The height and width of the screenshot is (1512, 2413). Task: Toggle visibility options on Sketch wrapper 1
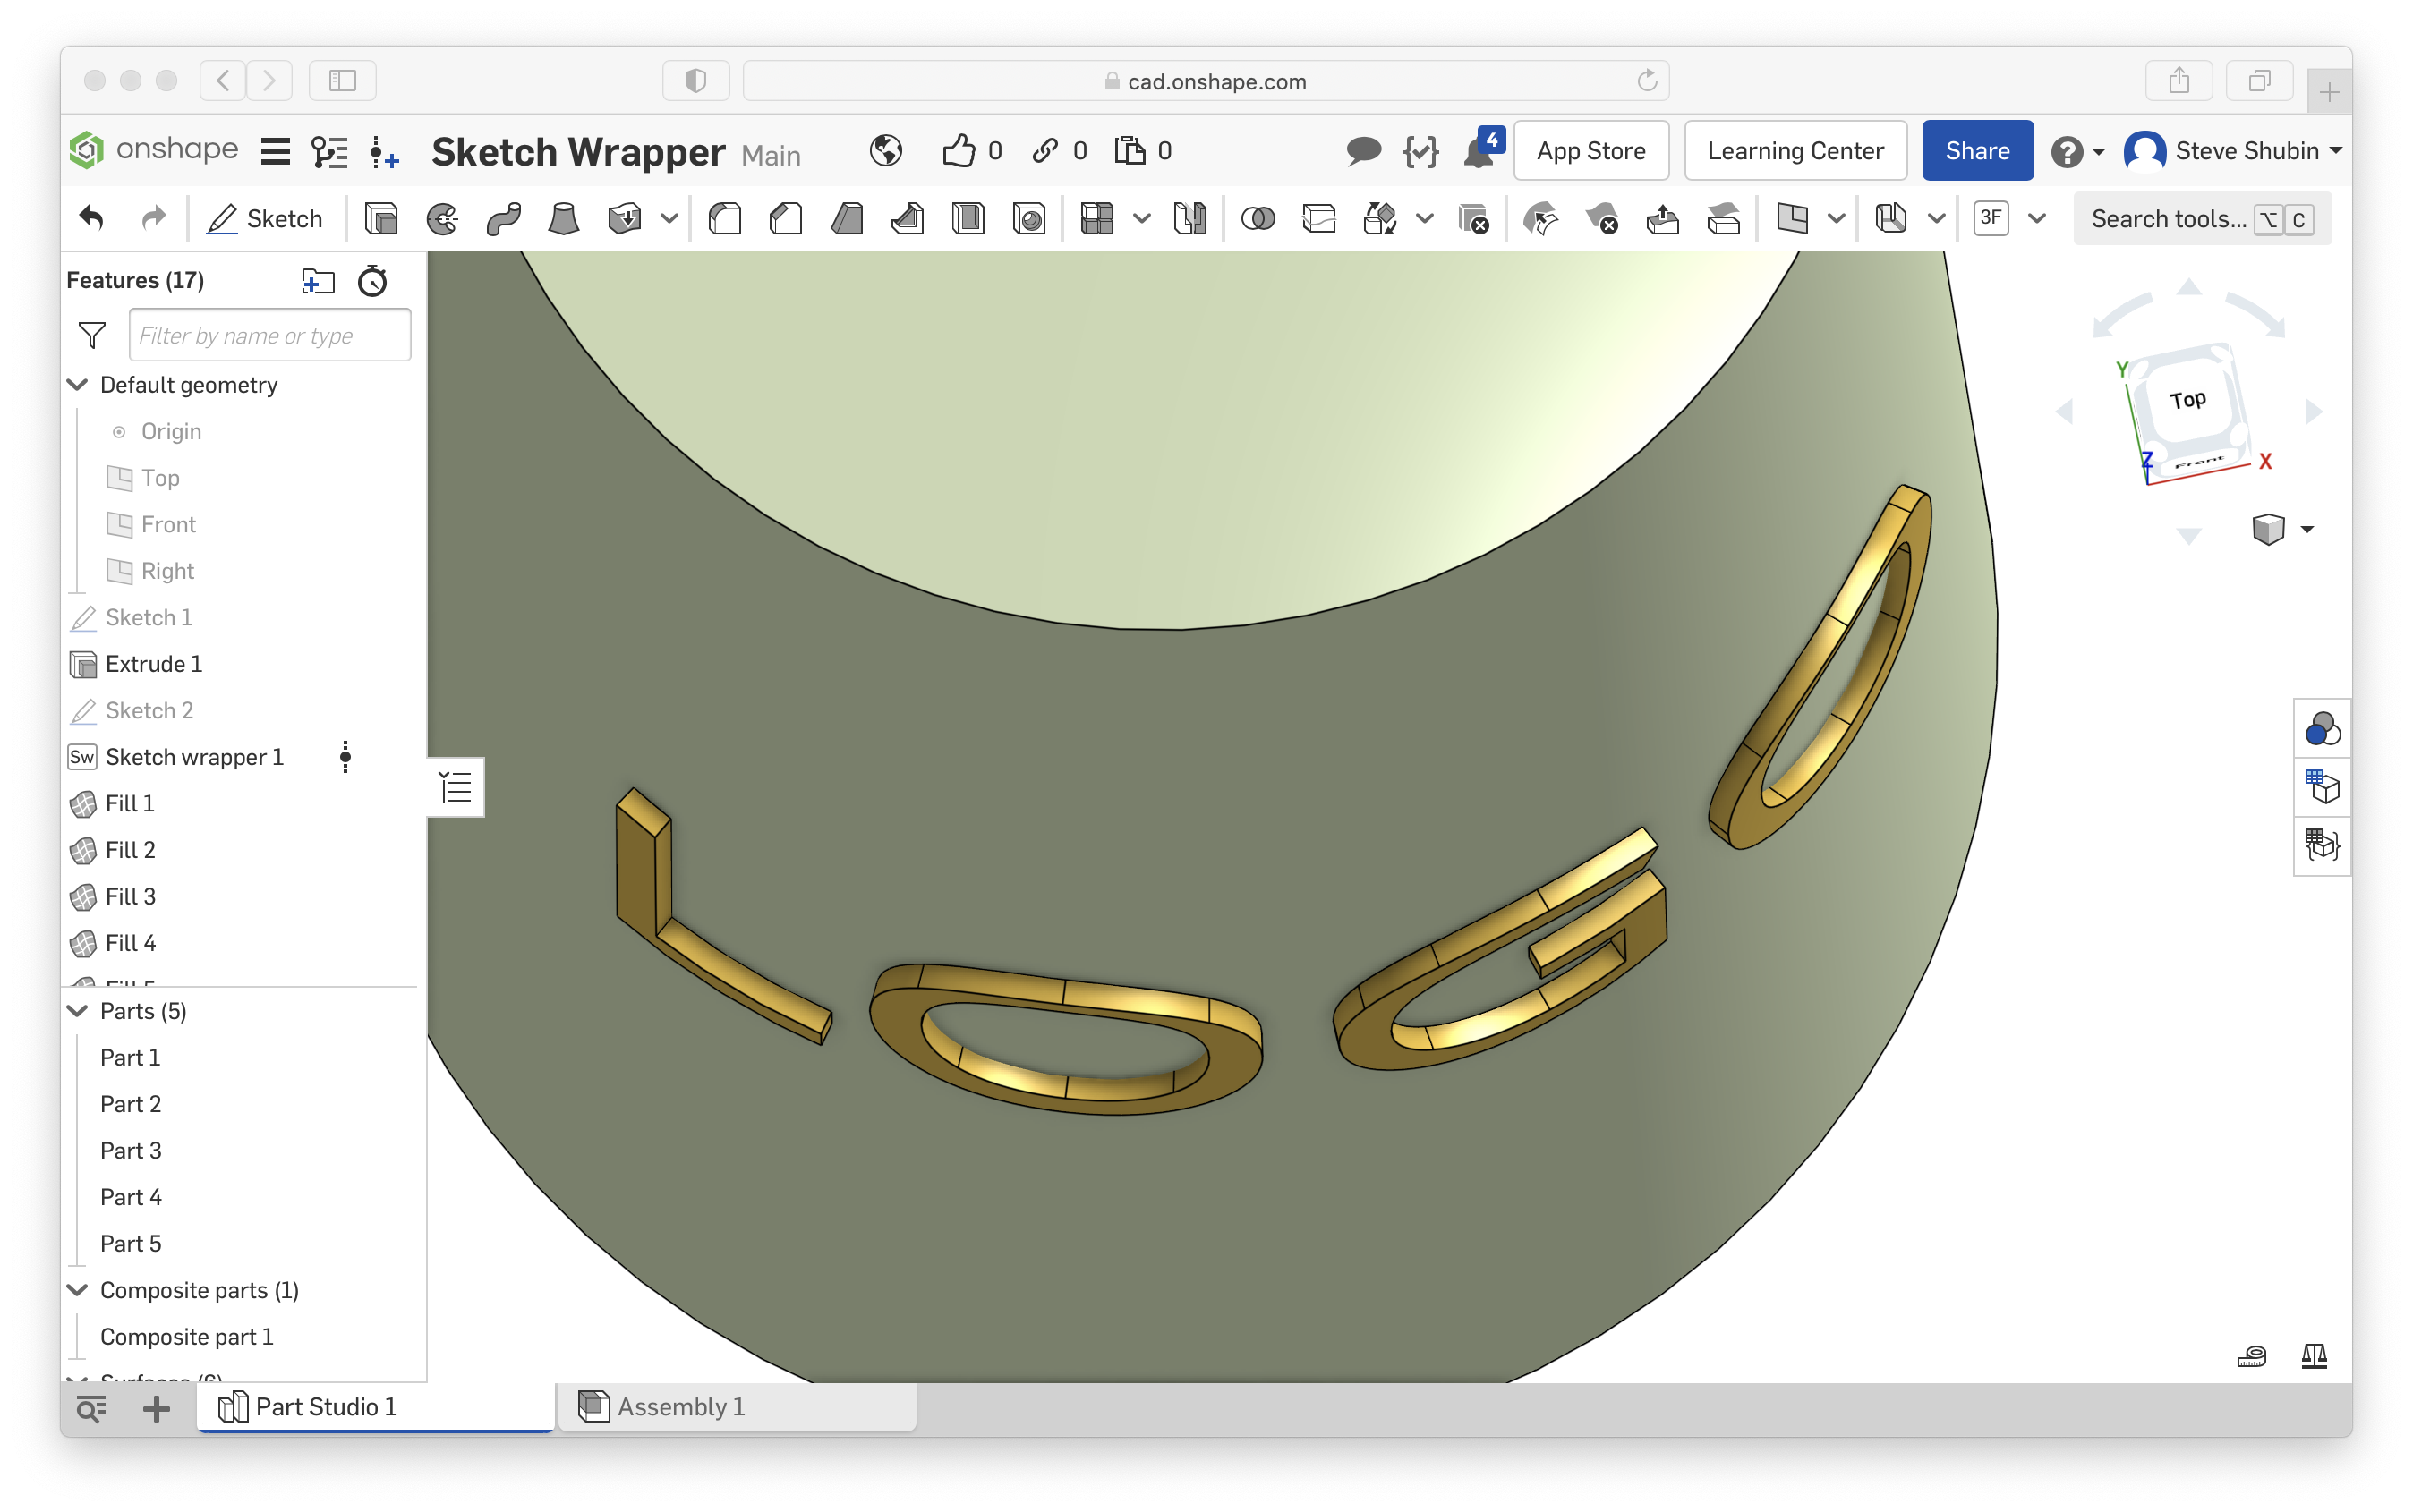[x=345, y=757]
